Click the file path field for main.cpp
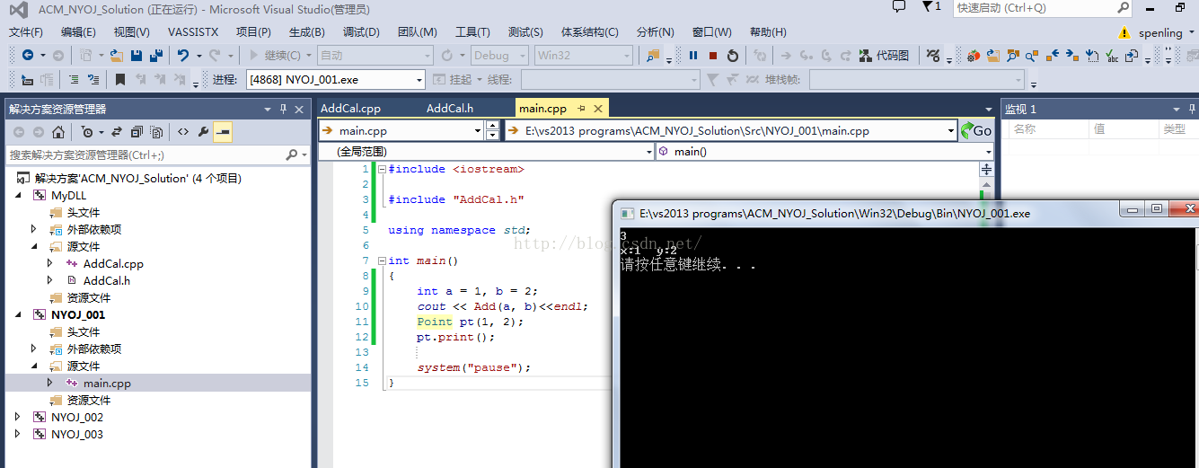 [x=731, y=130]
